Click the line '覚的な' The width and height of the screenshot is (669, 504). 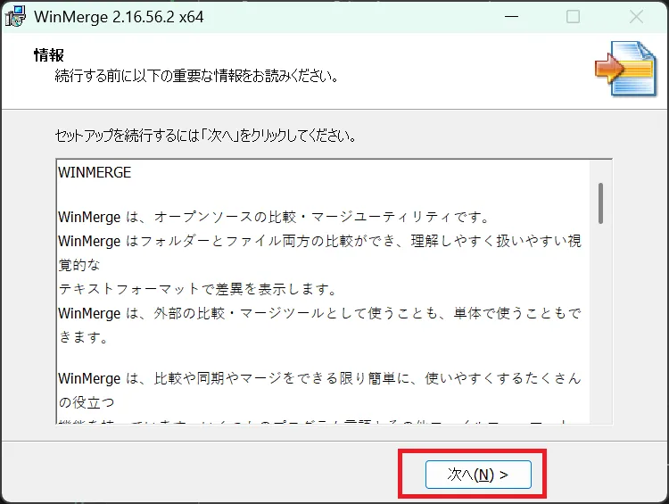coord(79,265)
